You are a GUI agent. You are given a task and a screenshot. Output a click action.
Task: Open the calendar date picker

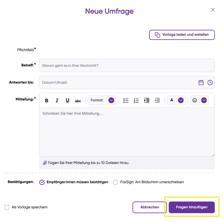201,82
